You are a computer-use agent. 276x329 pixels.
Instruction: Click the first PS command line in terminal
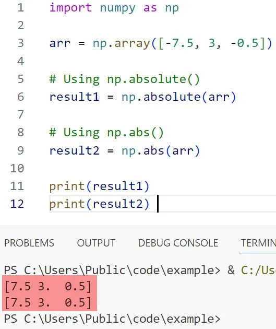point(140,270)
